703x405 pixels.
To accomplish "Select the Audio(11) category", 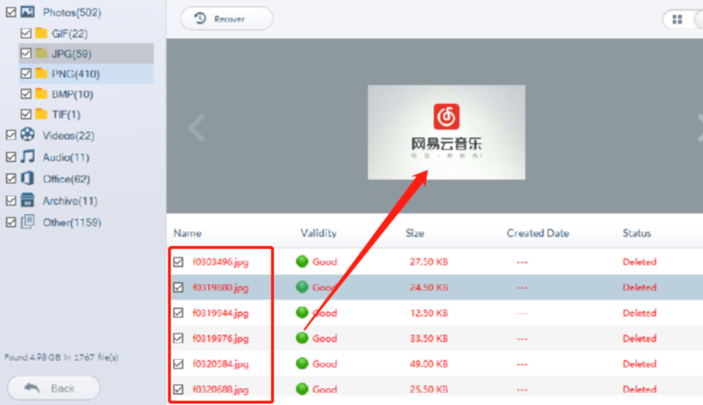I will pyautogui.click(x=66, y=158).
